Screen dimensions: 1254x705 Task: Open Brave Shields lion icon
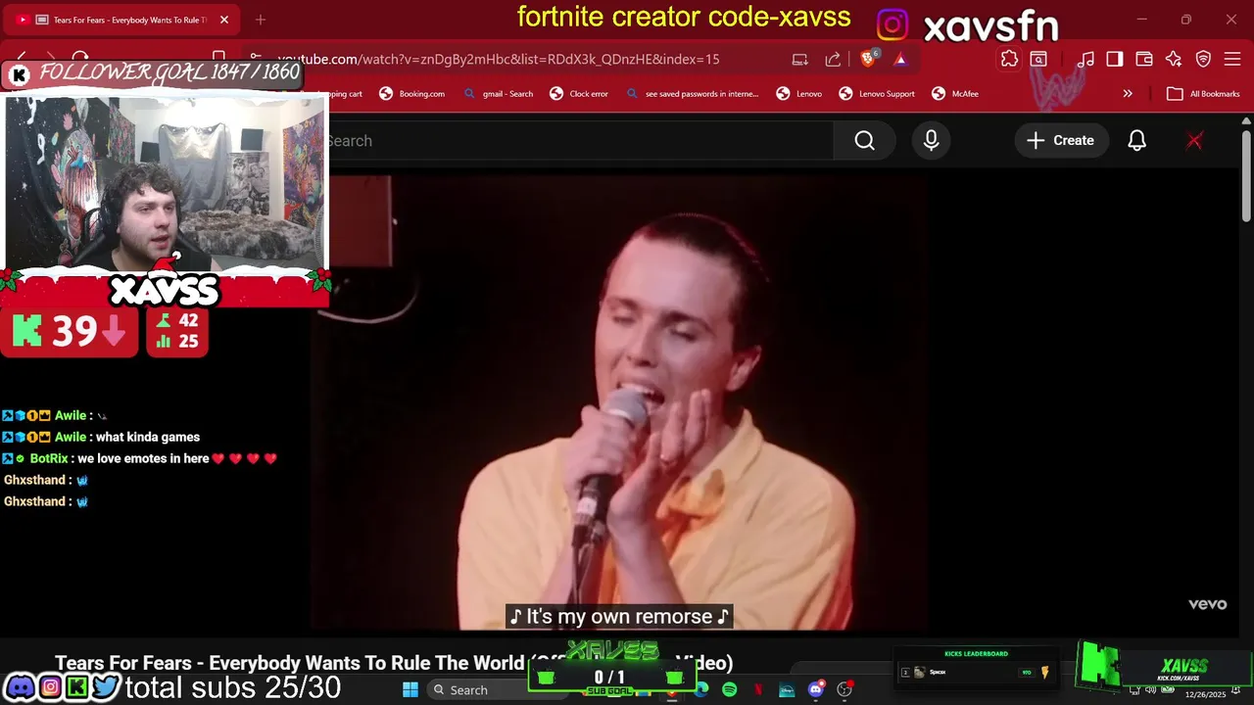(x=868, y=59)
